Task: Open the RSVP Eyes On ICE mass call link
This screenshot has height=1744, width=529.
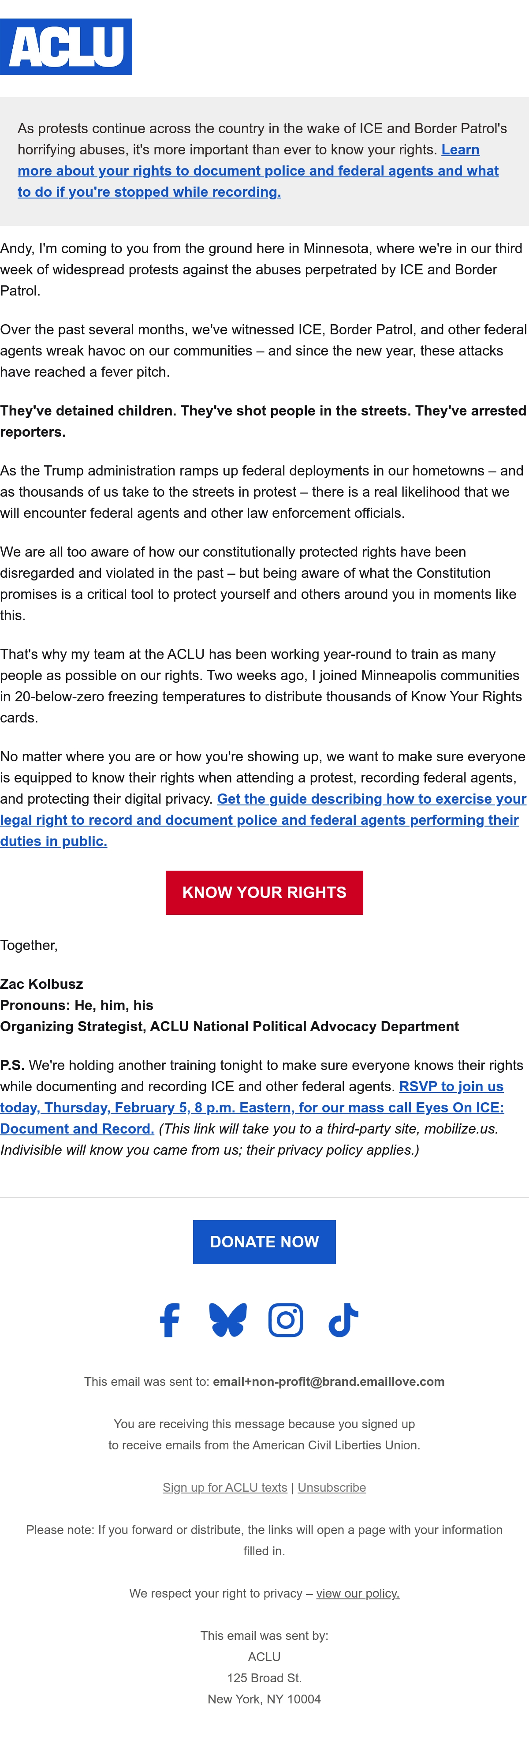Action: pos(252,1108)
